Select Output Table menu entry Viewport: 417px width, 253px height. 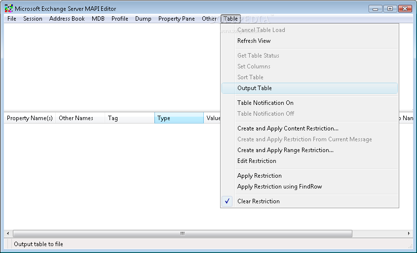click(309, 88)
